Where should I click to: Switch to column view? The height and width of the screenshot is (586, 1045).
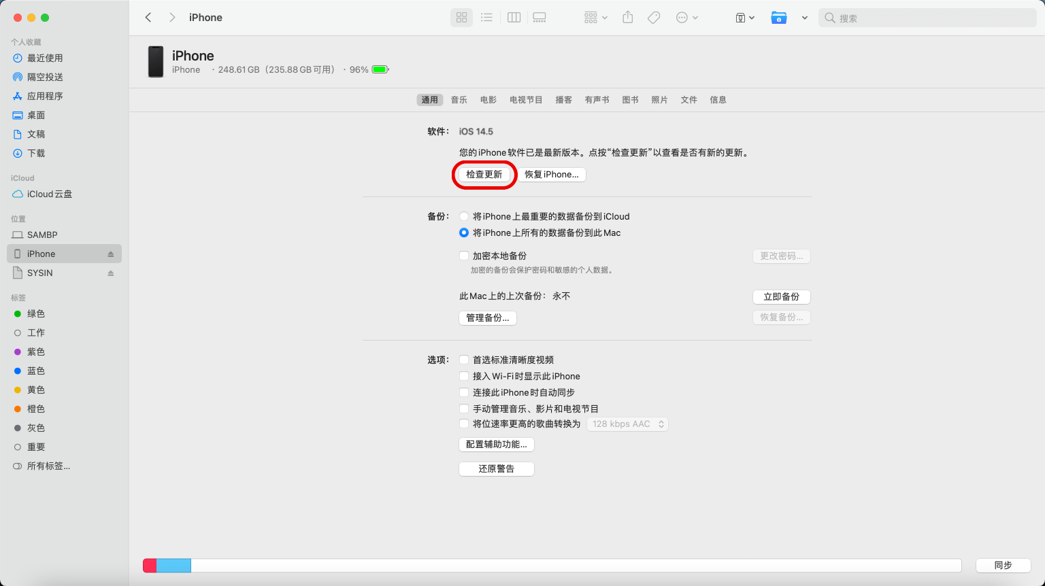(x=514, y=18)
